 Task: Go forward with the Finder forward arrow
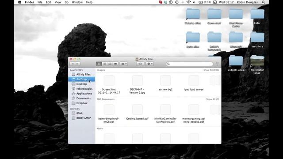pyautogui.click(x=78, y=64)
